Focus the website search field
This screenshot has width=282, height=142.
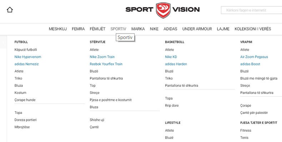click(251, 10)
